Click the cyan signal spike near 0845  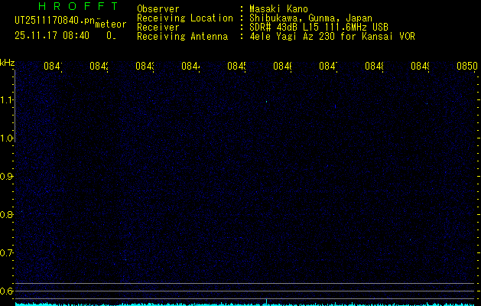pos(266,301)
